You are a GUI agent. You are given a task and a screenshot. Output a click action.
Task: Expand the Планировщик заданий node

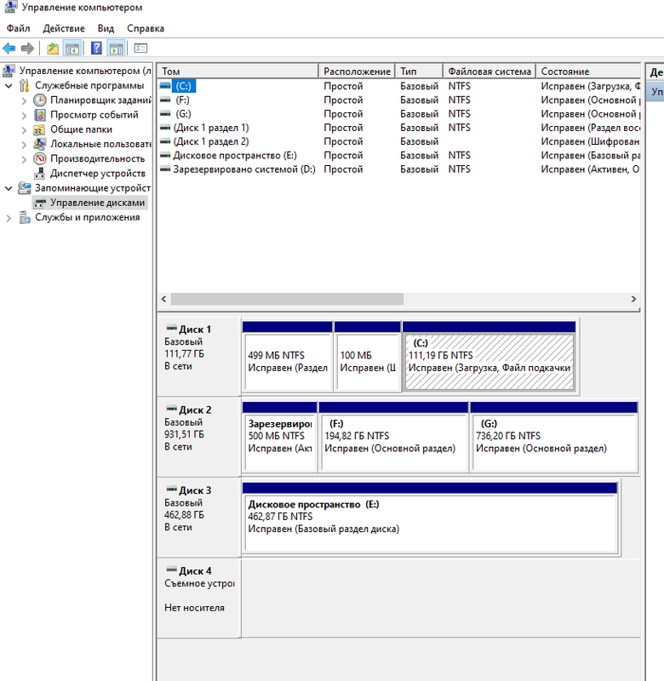coord(24,100)
